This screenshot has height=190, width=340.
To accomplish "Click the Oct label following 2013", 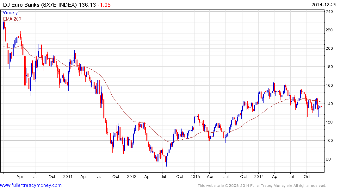I will coord(243,176).
